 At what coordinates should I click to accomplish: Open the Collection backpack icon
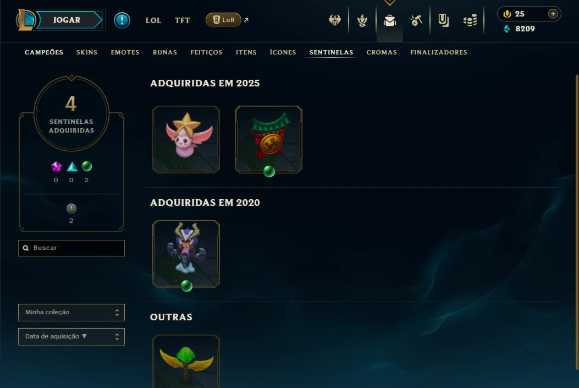pos(389,20)
